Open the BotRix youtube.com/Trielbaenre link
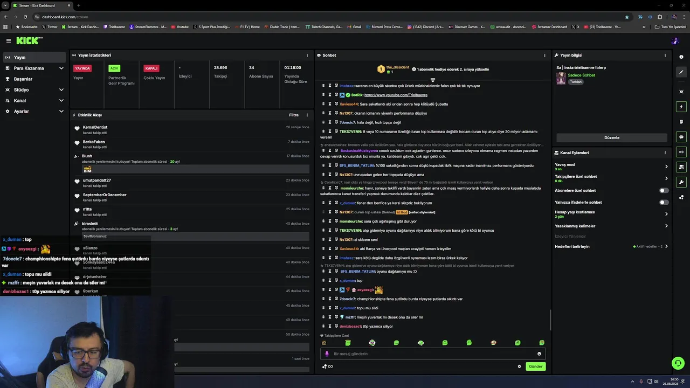This screenshot has width=690, height=388. point(396,95)
